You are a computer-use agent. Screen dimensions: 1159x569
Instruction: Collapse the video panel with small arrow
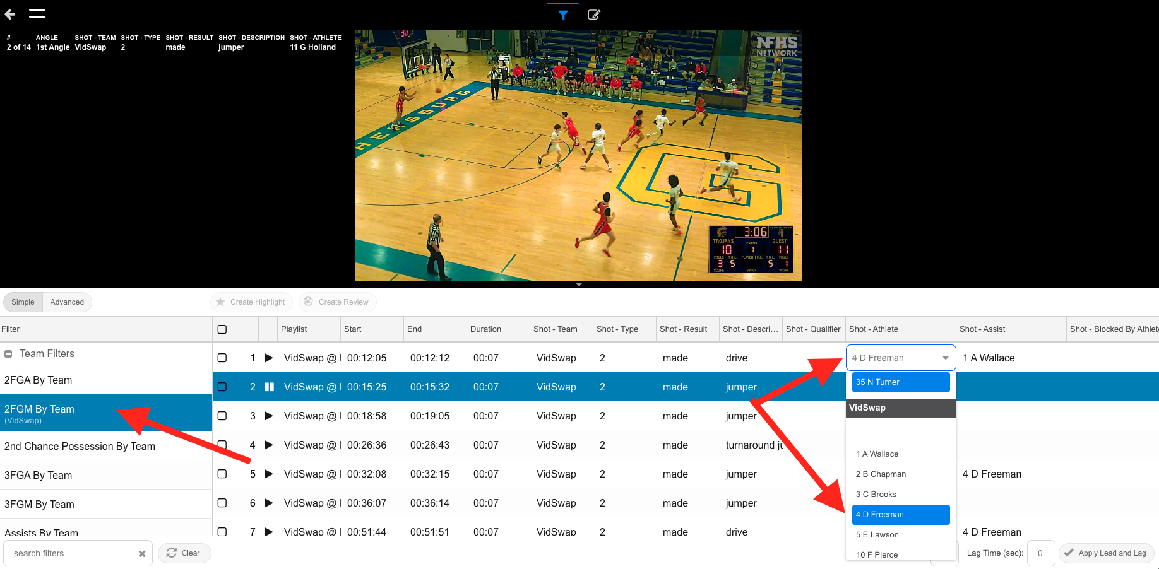[579, 285]
